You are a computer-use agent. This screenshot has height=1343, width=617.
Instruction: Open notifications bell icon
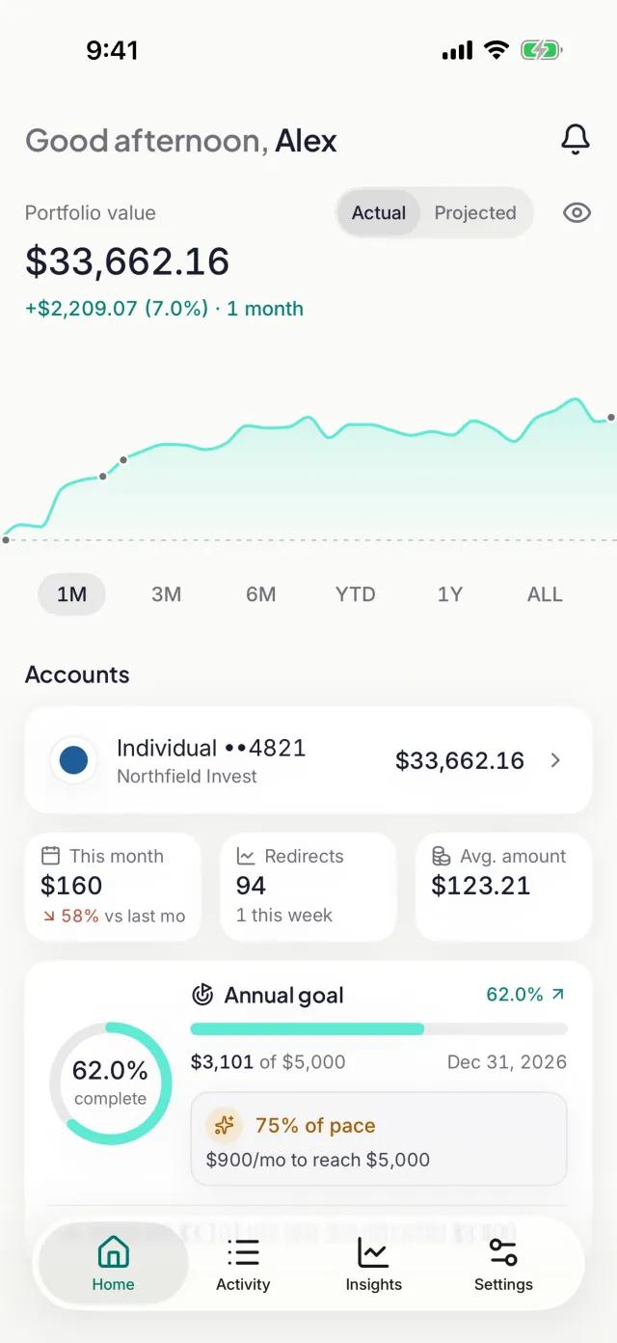tap(576, 140)
